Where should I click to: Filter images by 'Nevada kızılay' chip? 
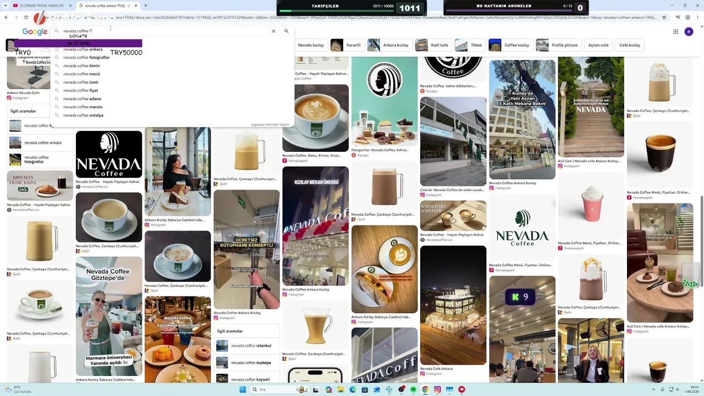[x=311, y=45]
